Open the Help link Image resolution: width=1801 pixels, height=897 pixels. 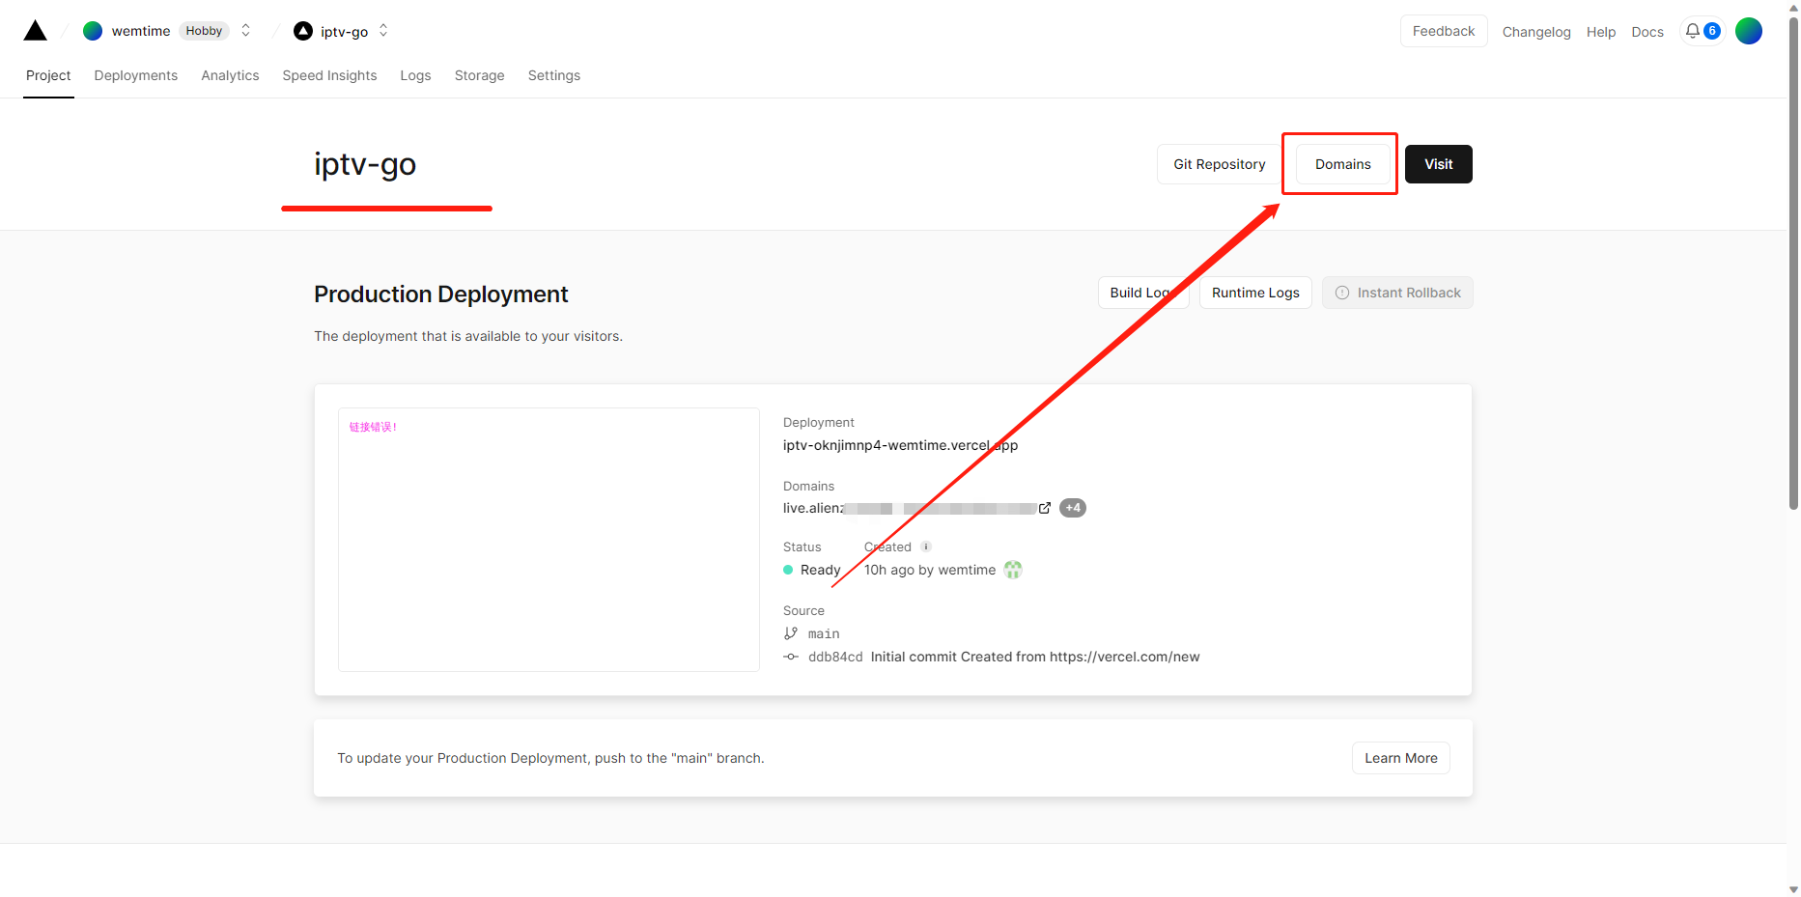[x=1601, y=32]
